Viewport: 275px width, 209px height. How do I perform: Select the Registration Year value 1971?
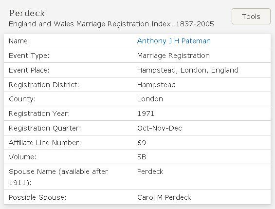coord(146,114)
